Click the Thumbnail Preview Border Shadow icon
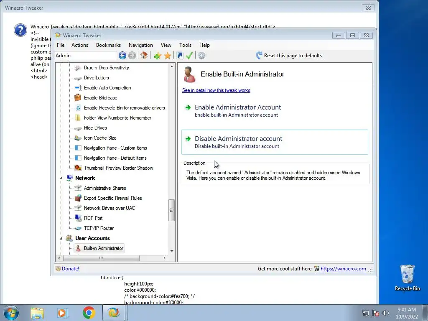 point(78,168)
